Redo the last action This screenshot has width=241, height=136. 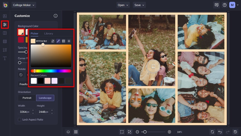pyautogui.click(x=228, y=132)
